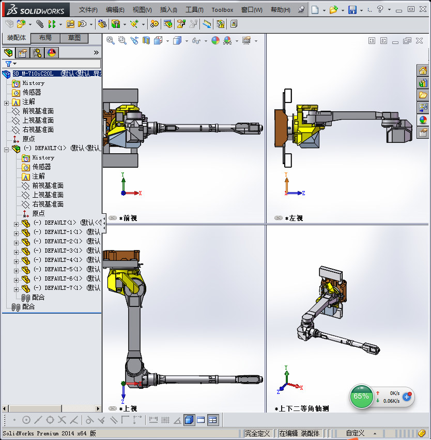Open the File Explorer folder icon in task pane
The width and height of the screenshot is (431, 440).
[423, 95]
